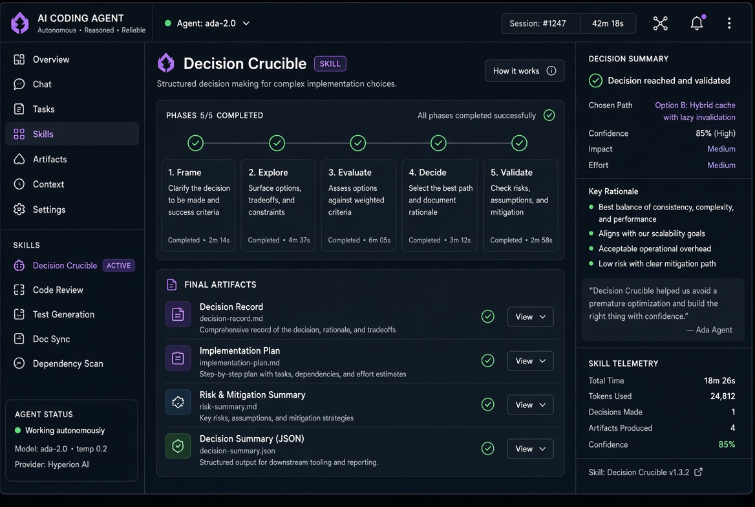
Task: Click the AI Coding Agent logo icon
Action: click(20, 23)
